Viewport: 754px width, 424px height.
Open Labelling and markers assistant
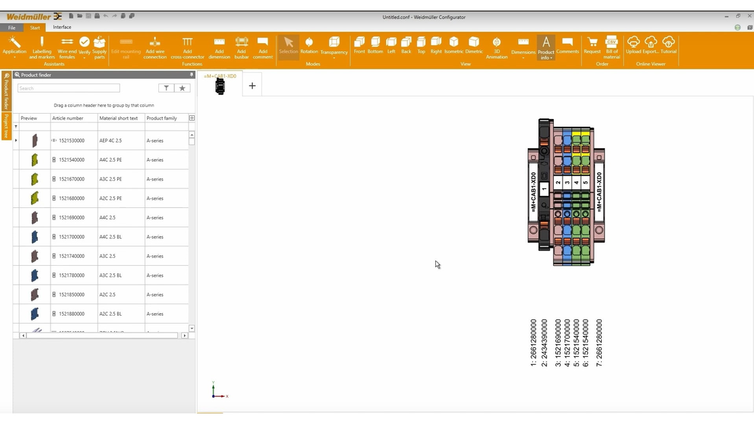(x=42, y=47)
